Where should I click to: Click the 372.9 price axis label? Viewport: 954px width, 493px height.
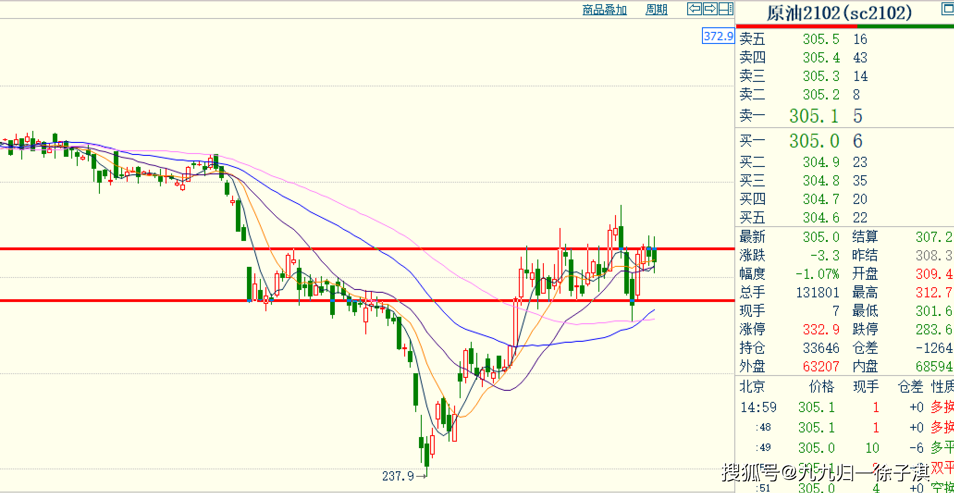click(718, 36)
